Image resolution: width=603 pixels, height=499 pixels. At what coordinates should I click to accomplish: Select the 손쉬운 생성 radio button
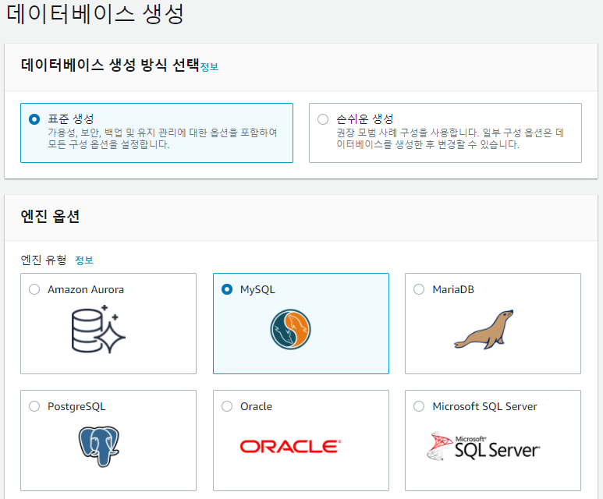[323, 119]
